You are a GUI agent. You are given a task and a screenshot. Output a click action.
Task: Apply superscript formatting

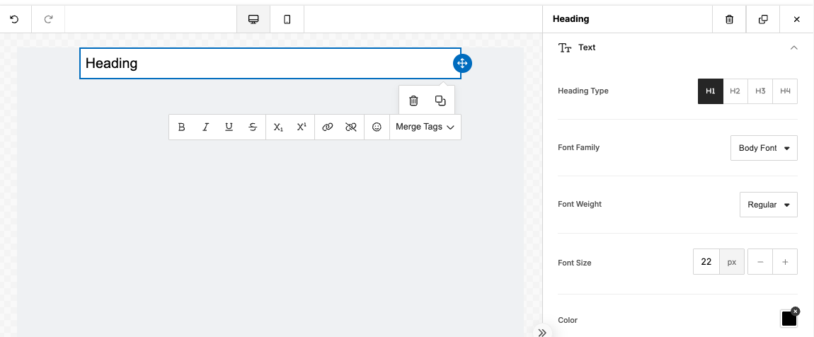[302, 127]
